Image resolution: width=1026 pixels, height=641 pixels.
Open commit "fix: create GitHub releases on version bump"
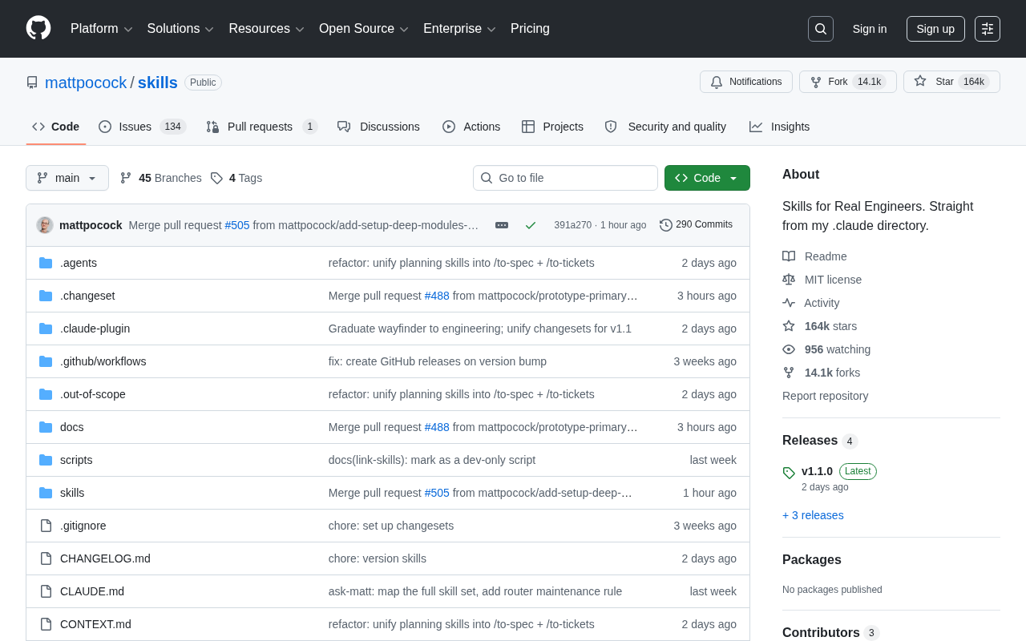pyautogui.click(x=438, y=361)
